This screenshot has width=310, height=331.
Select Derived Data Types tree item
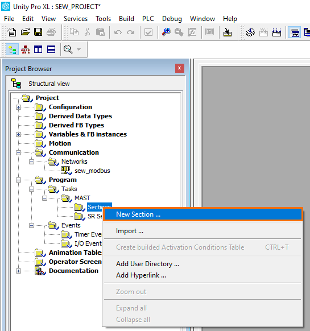coord(80,116)
